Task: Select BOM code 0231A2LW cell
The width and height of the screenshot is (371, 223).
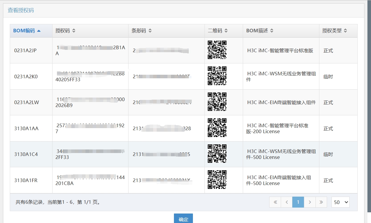Action: tap(31, 102)
